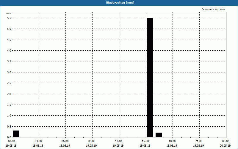Click the 18:00 time label
This screenshot has height=149, width=238.
[172, 141]
